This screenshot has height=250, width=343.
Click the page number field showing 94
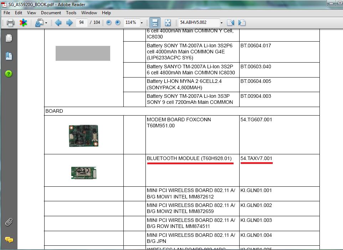pyautogui.click(x=82, y=22)
